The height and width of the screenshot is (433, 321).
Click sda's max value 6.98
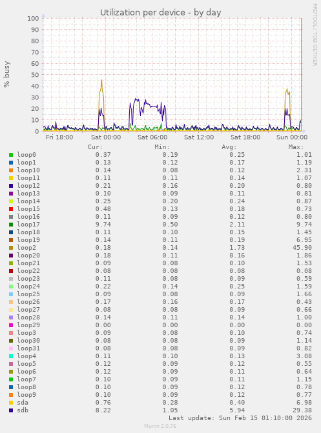pos(304,403)
